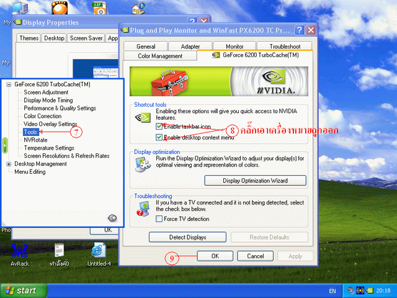Click the NVIDIA settings tray icon
The width and height of the screenshot is (397, 298).
370,291
